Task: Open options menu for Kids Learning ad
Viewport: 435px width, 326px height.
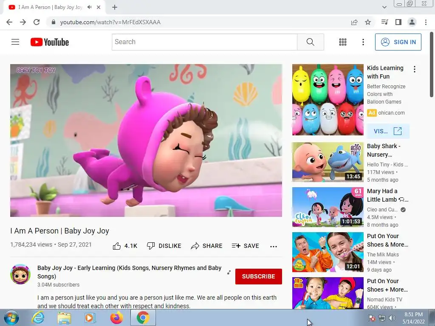Action: click(x=415, y=69)
